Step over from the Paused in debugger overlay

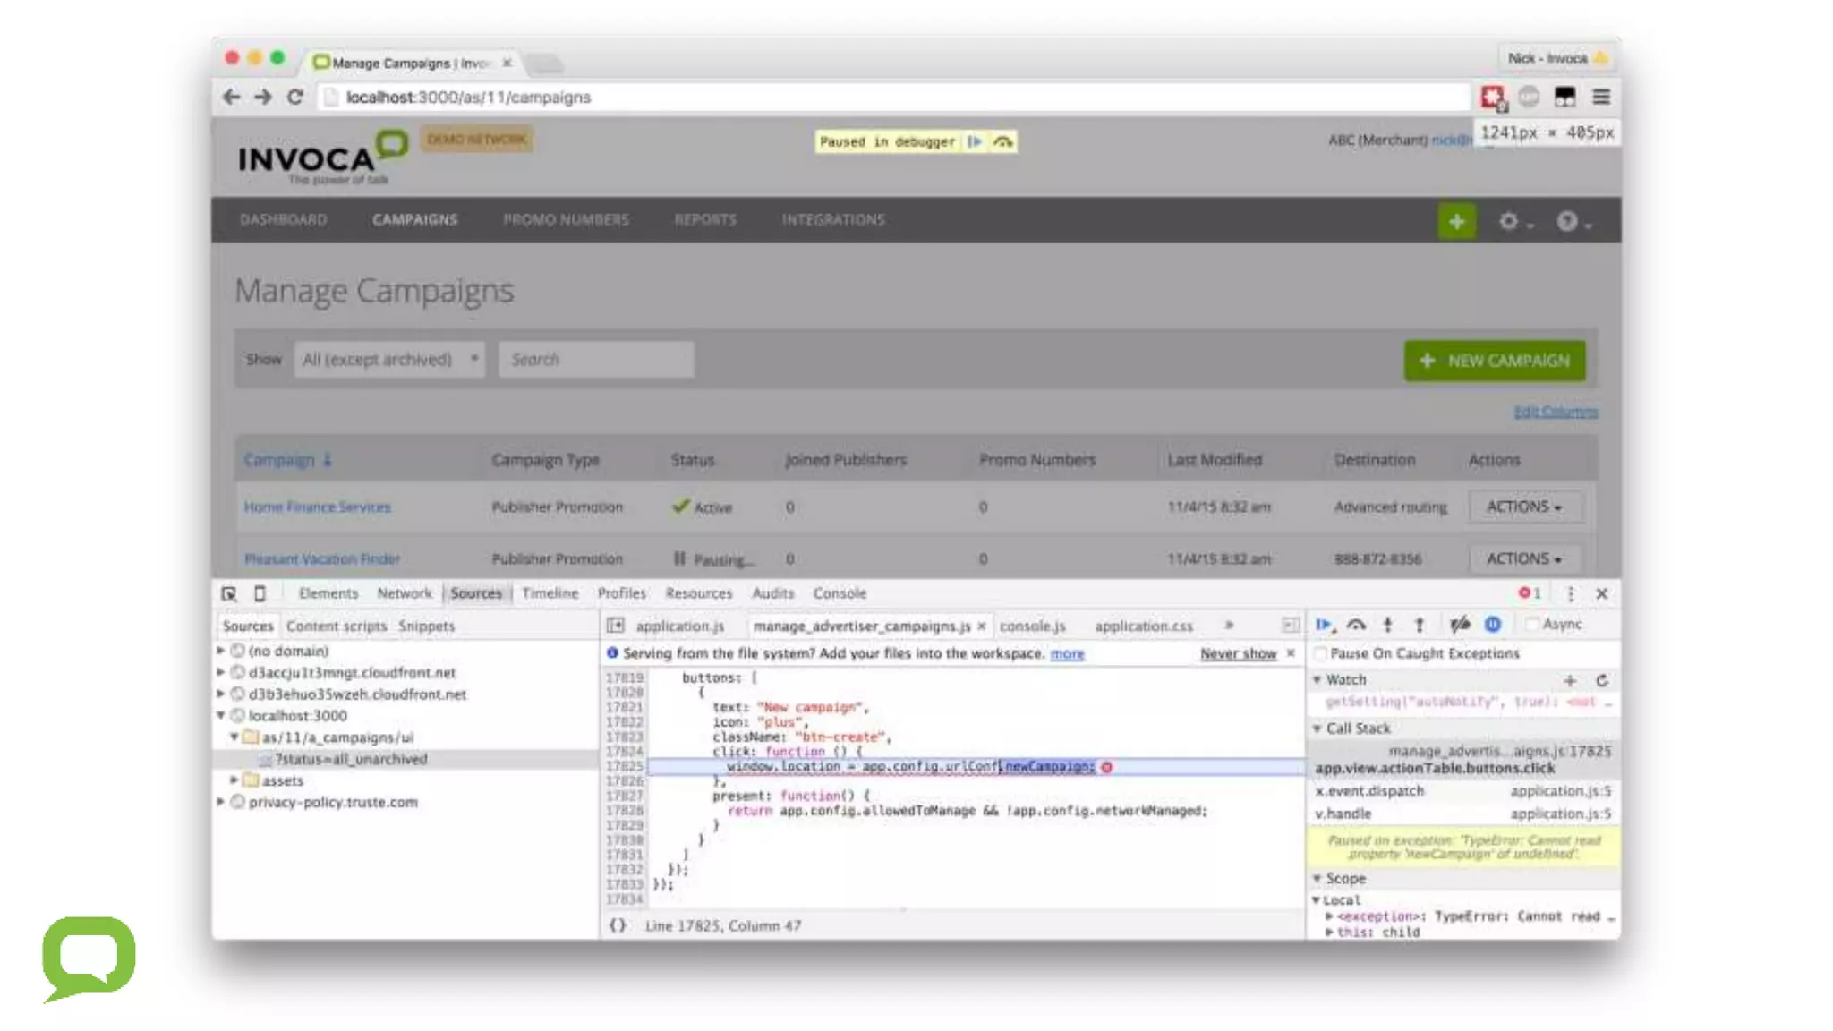pyautogui.click(x=1002, y=141)
